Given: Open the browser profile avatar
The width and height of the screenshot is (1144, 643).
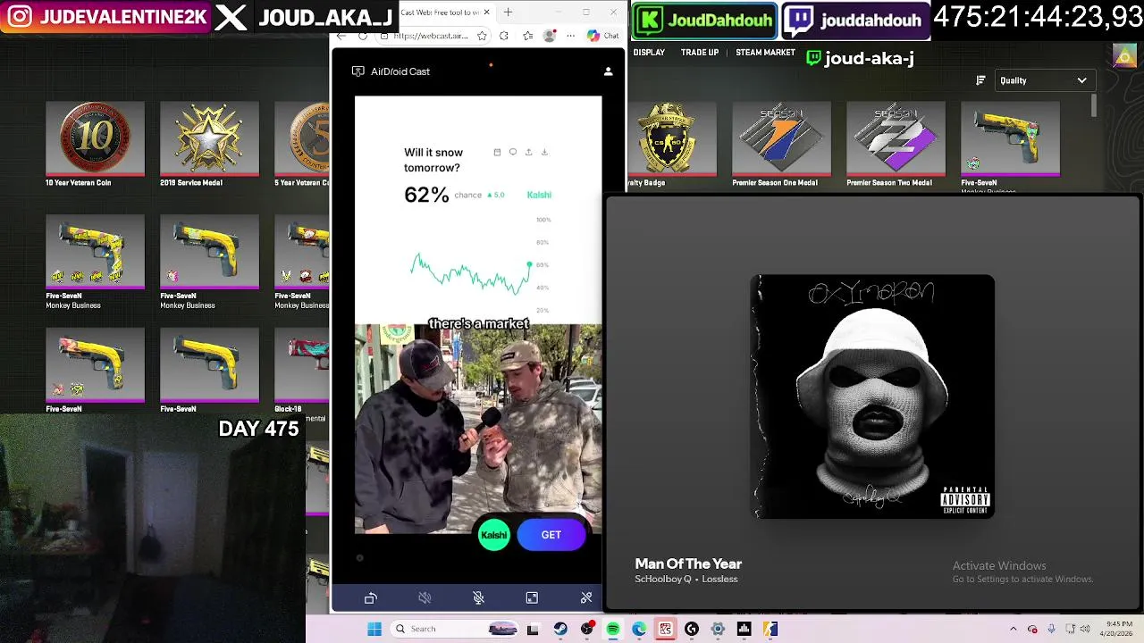Looking at the screenshot, I should (x=549, y=36).
